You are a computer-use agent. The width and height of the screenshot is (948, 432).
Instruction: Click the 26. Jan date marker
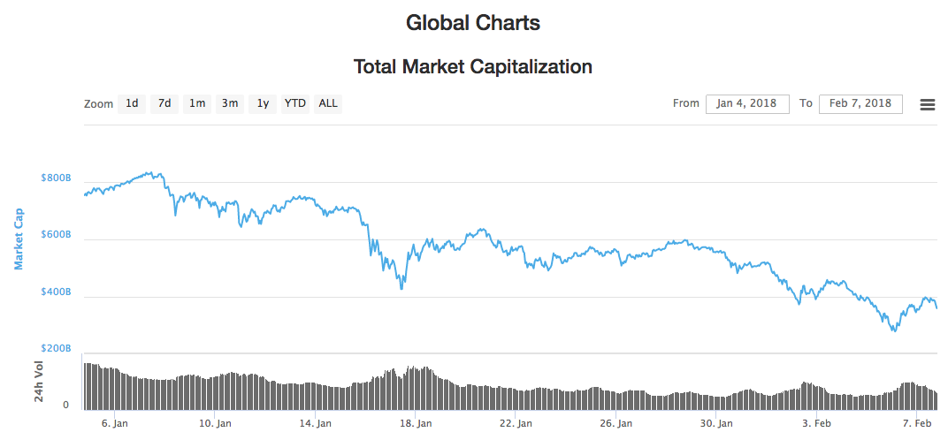[615, 423]
